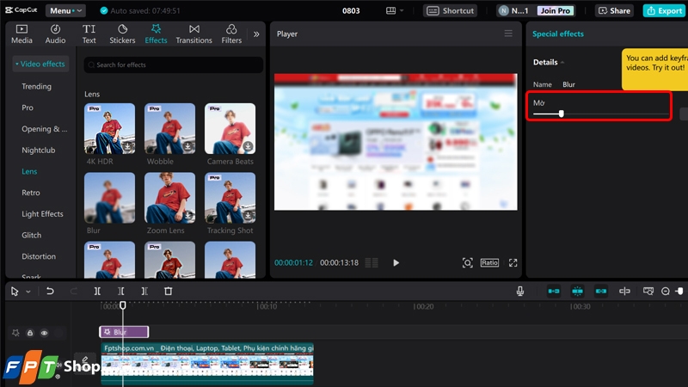The height and width of the screenshot is (387, 688).
Task: Select the 4K HDR effect thumbnail
Action: (x=110, y=128)
